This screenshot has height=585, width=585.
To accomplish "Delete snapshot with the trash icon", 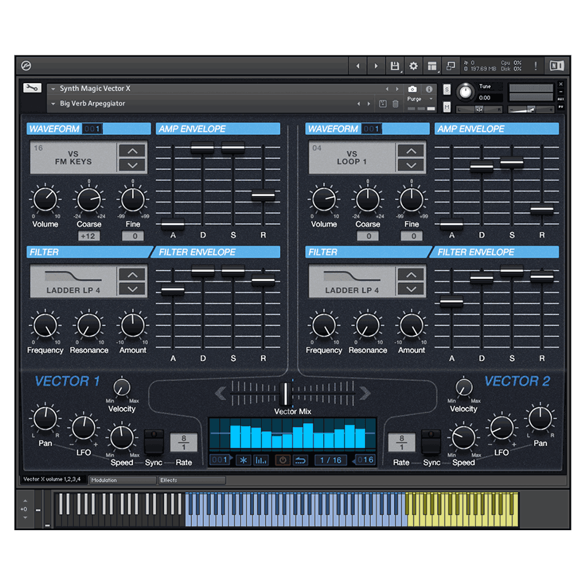I will point(395,103).
